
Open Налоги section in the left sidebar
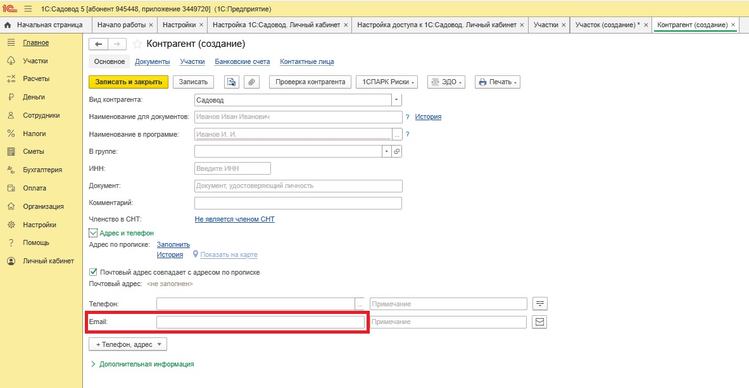(34, 134)
